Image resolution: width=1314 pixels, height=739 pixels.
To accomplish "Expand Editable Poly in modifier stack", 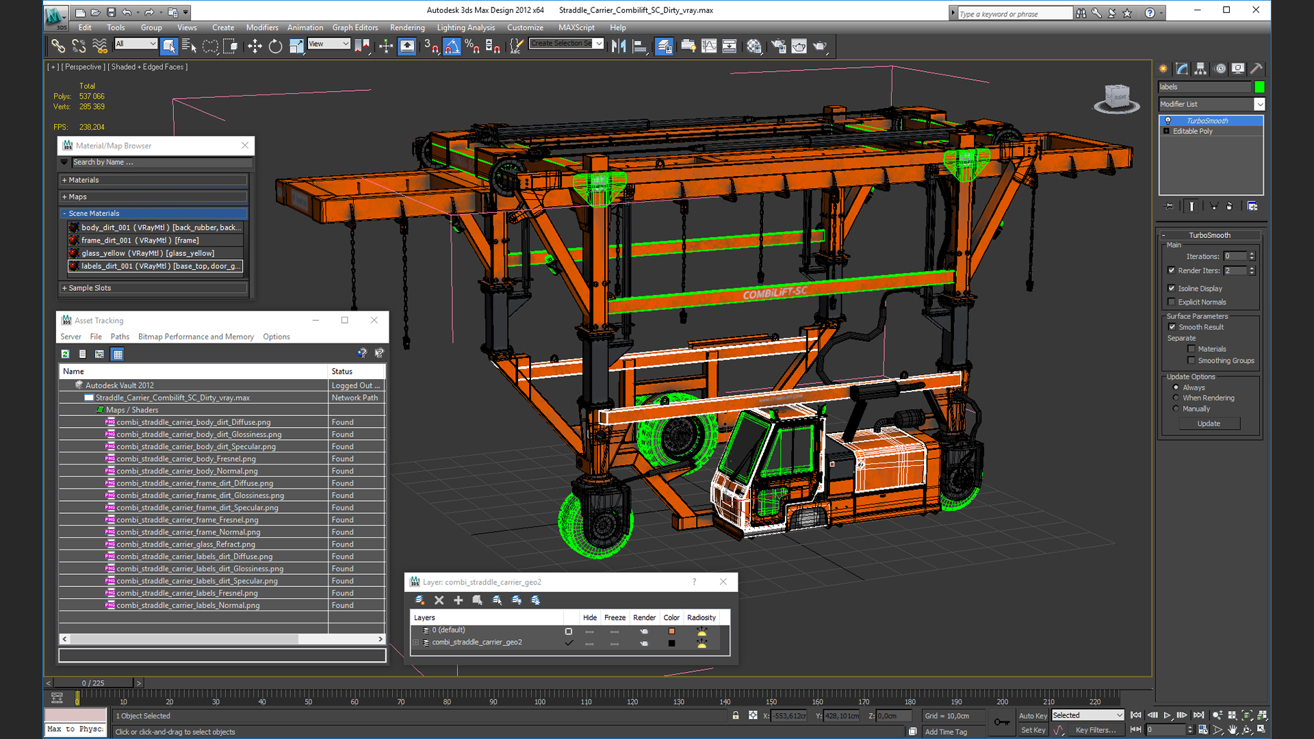I will point(1166,131).
